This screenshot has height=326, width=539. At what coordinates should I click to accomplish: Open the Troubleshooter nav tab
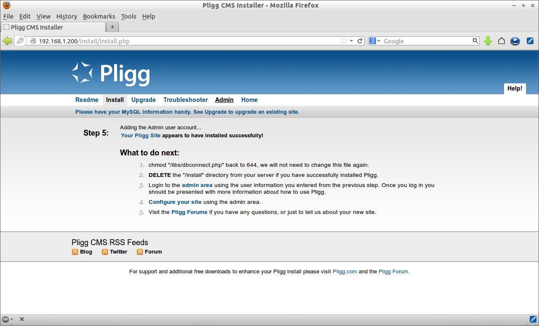tap(186, 100)
